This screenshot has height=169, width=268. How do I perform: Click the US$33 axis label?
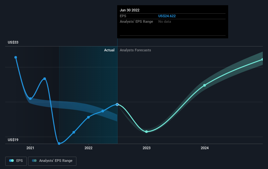[x=13, y=42]
